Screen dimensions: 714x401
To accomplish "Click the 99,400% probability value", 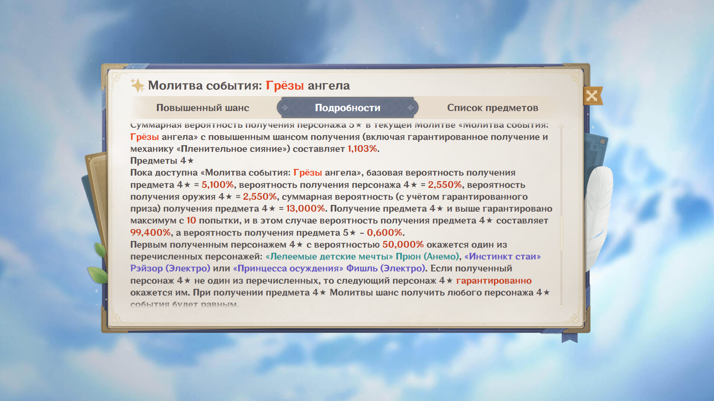I will 150,233.
